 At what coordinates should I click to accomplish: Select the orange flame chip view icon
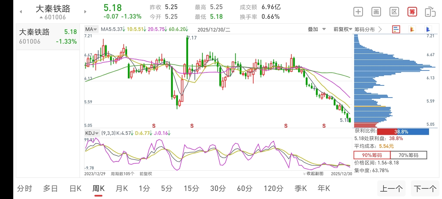pos(412,29)
